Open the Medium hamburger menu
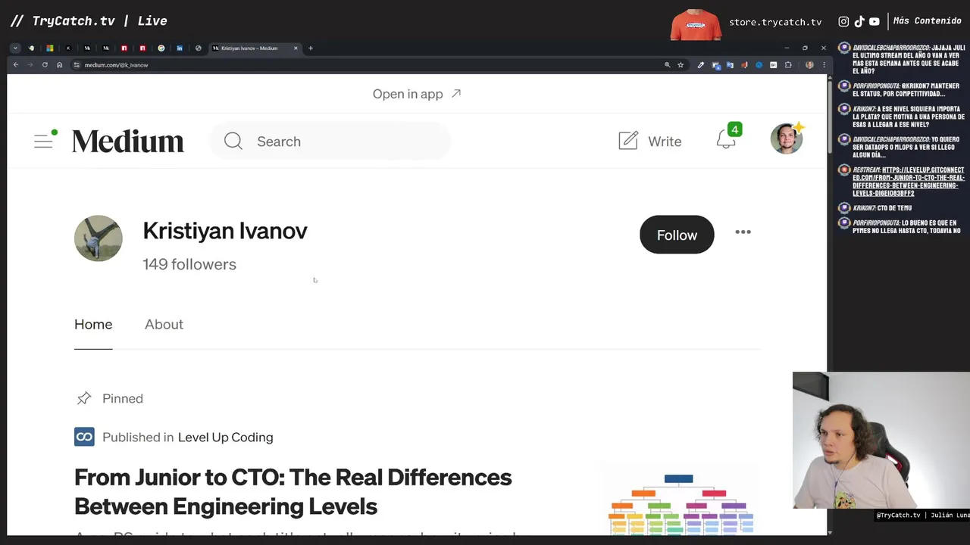 click(x=43, y=141)
